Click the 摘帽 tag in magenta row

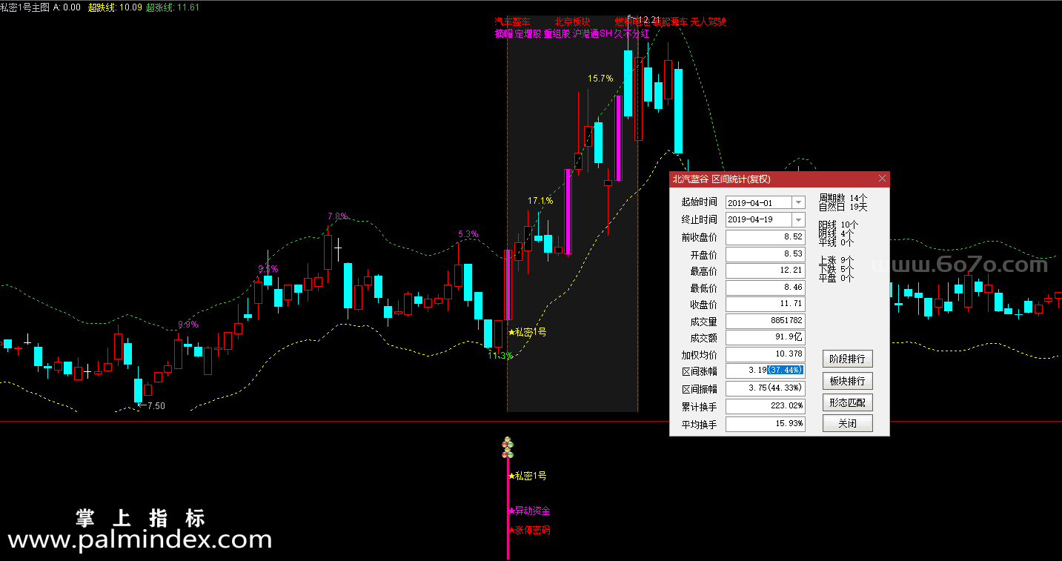(x=504, y=34)
